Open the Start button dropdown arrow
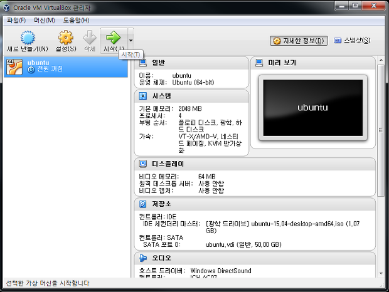Screen dimensions: 389x292 point(131,40)
